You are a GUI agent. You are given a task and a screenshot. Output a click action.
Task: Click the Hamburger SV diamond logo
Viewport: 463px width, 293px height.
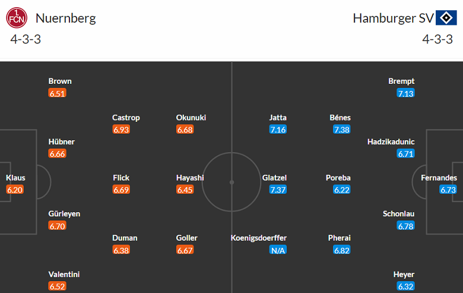pyautogui.click(x=446, y=18)
